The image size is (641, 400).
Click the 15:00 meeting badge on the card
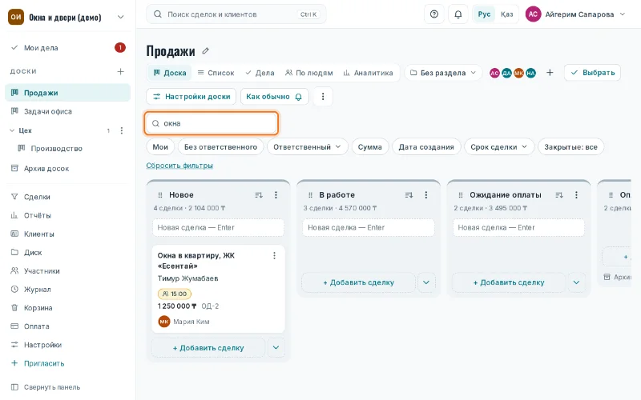[x=175, y=294]
